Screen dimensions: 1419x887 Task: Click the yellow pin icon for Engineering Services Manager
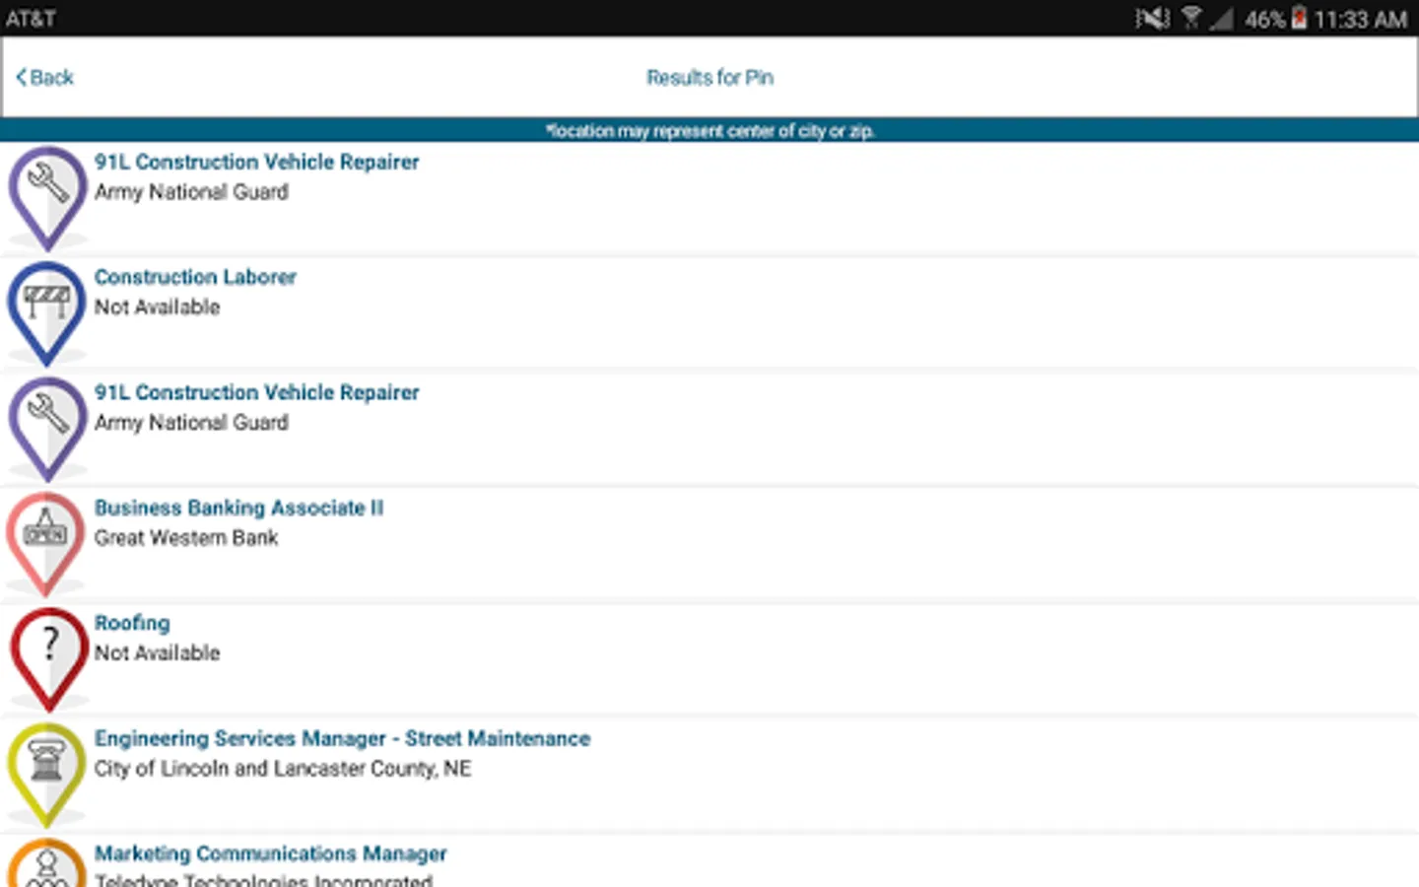pos(47,775)
